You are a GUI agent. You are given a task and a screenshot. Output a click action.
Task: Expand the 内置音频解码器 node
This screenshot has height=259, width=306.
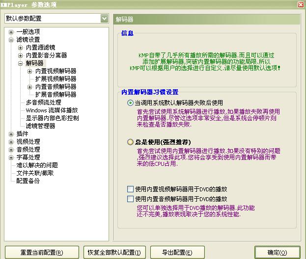pyautogui.click(x=29, y=87)
